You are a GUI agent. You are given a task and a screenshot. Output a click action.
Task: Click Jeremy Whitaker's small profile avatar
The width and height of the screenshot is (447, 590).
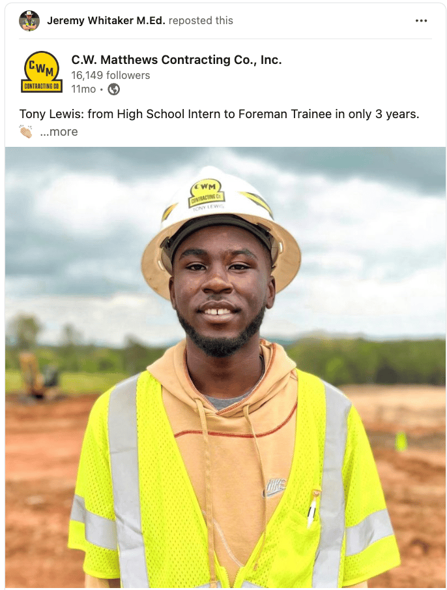[29, 21]
